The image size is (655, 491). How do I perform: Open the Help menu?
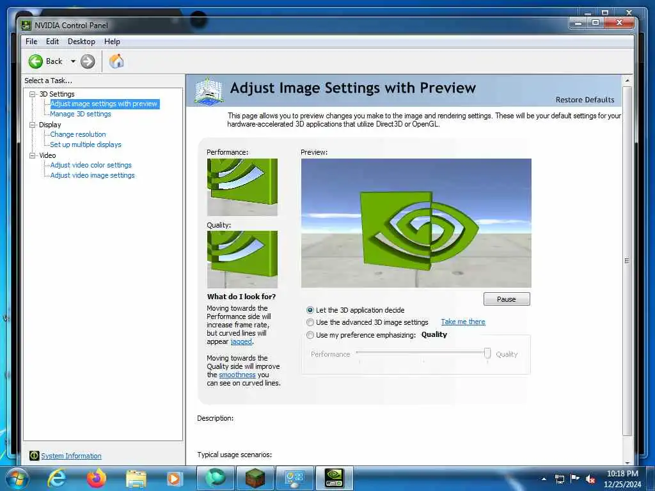pyautogui.click(x=112, y=42)
